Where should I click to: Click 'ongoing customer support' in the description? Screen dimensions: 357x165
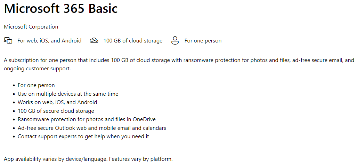[37, 68]
